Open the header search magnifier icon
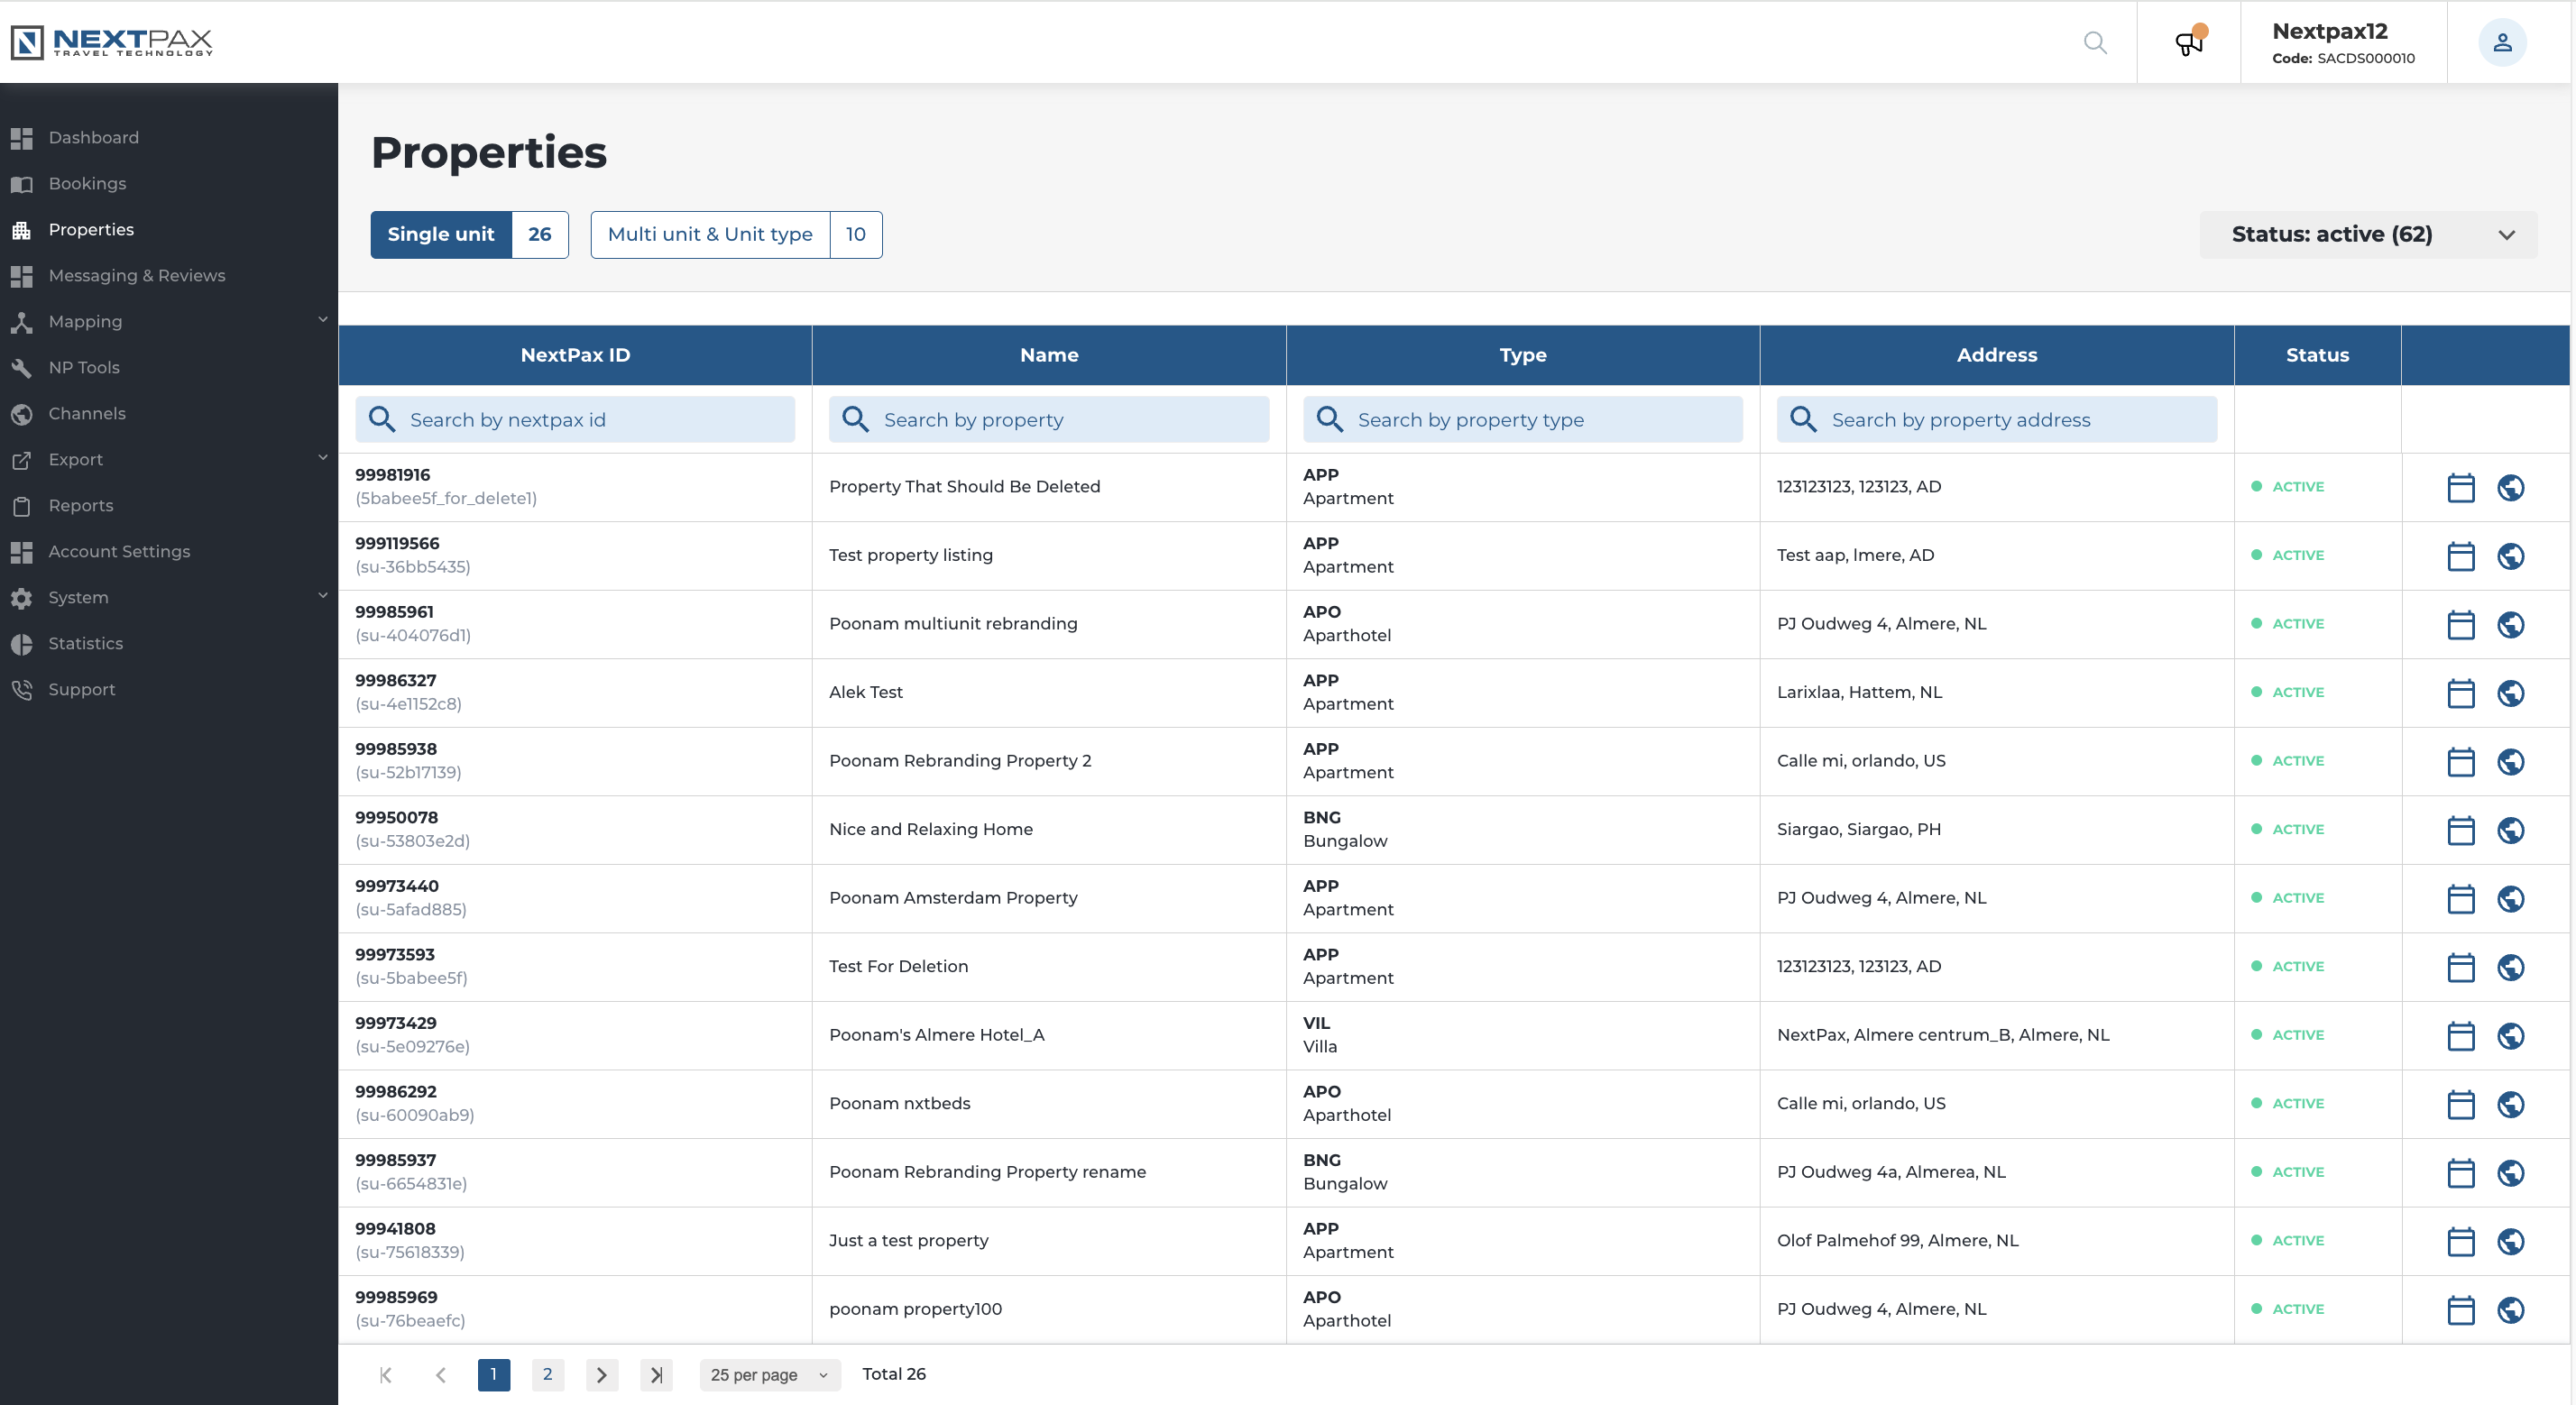This screenshot has width=2576, height=1405. tap(2095, 42)
